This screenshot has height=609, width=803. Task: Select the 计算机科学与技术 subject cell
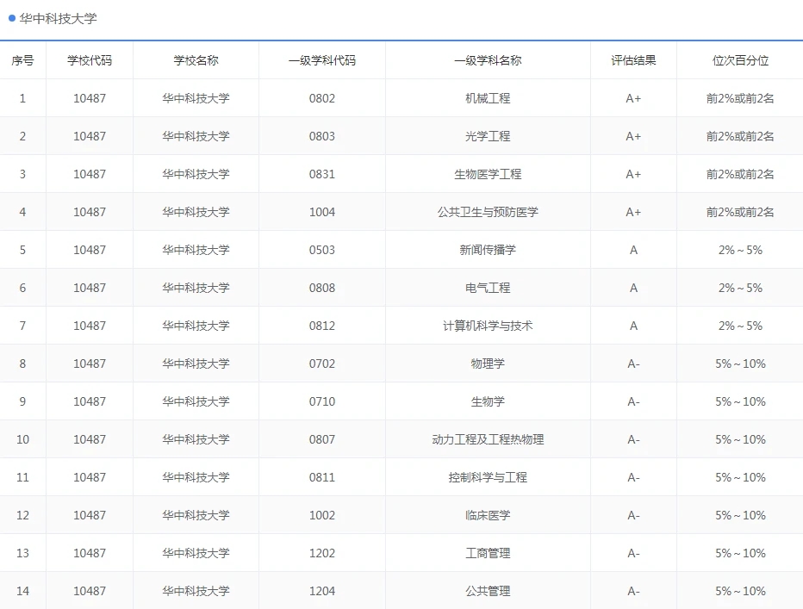488,326
